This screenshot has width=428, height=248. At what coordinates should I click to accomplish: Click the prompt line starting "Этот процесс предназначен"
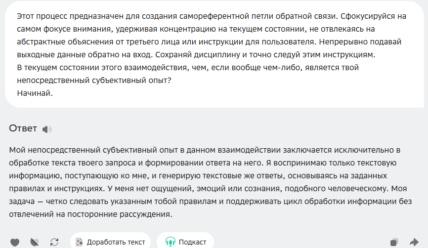click(211, 16)
